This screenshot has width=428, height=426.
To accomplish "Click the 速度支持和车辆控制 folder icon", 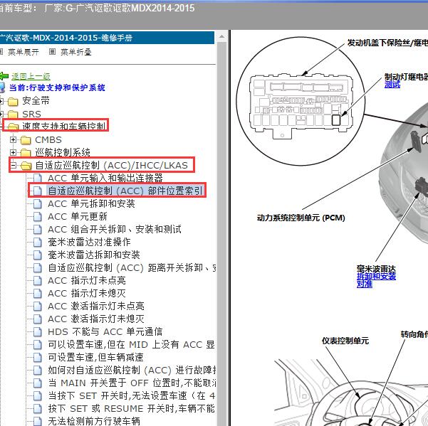I will click(13, 127).
